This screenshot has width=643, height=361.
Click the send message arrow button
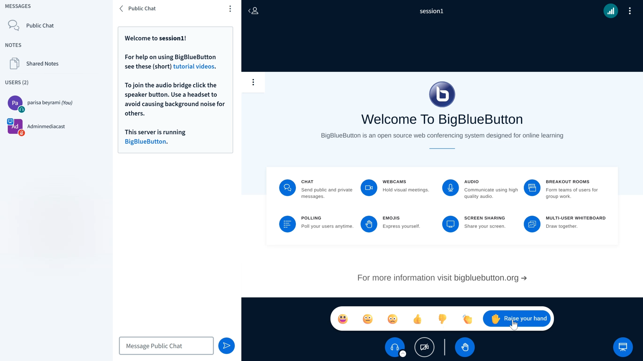(x=226, y=345)
